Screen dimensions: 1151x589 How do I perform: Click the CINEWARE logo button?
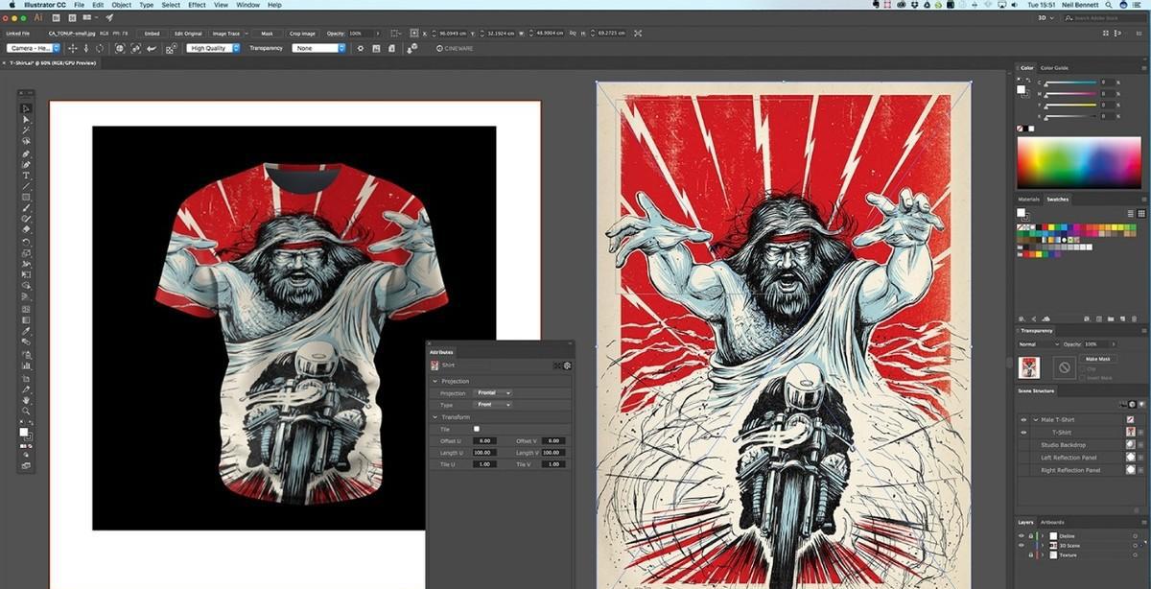(453, 48)
